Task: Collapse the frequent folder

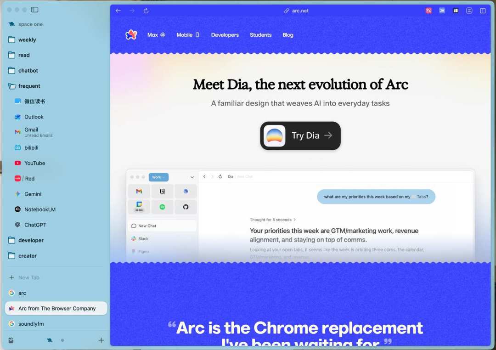Action: [56, 86]
